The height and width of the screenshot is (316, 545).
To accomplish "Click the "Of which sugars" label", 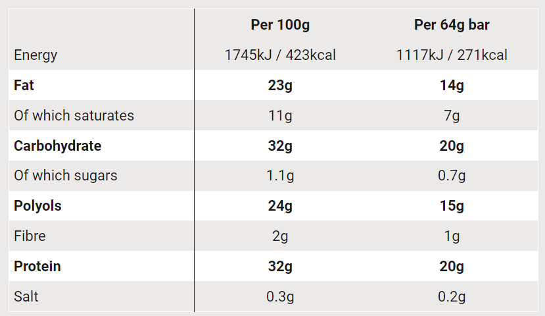I will pyautogui.click(x=66, y=176).
